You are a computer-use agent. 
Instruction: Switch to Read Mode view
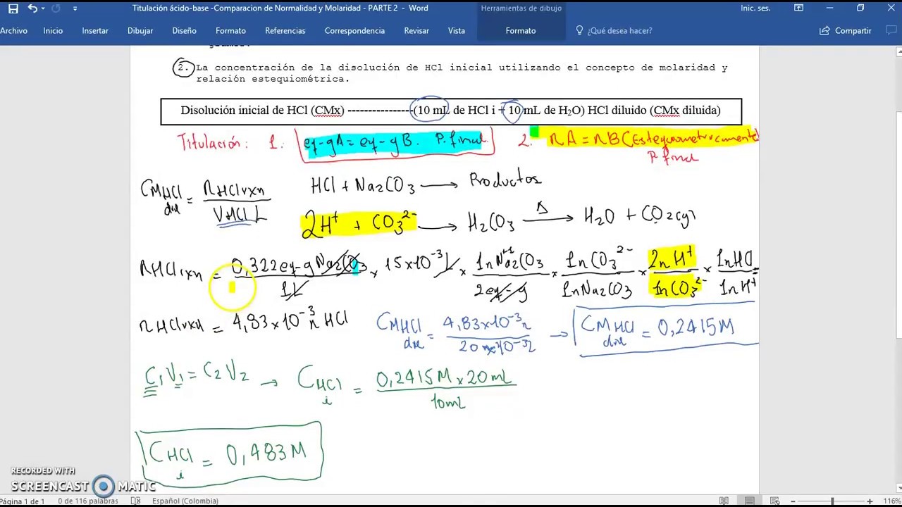(x=724, y=501)
